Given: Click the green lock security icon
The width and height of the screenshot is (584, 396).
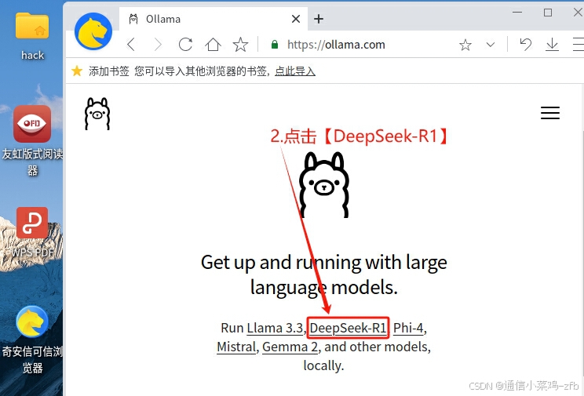Looking at the screenshot, I should tap(275, 45).
